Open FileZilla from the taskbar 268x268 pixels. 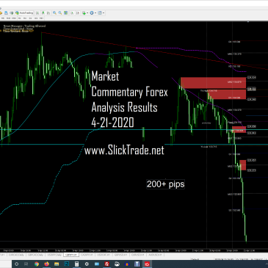tap(107, 264)
